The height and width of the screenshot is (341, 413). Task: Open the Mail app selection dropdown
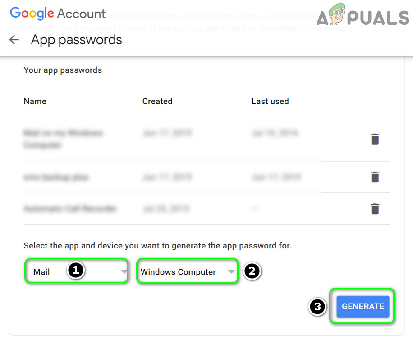click(x=77, y=271)
